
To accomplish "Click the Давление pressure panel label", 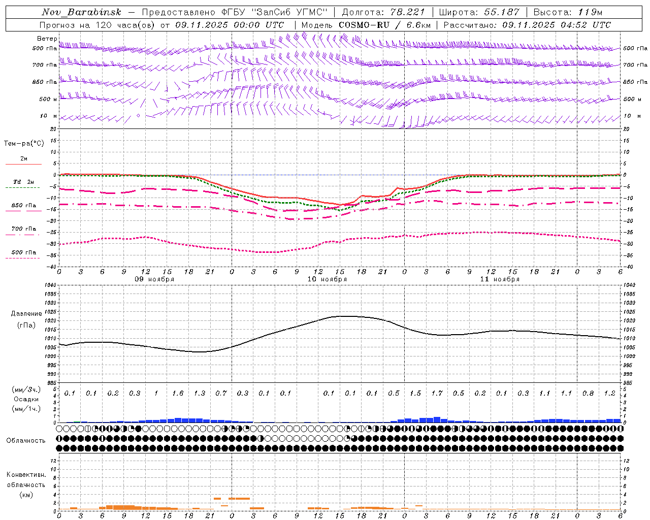I will (x=26, y=314).
